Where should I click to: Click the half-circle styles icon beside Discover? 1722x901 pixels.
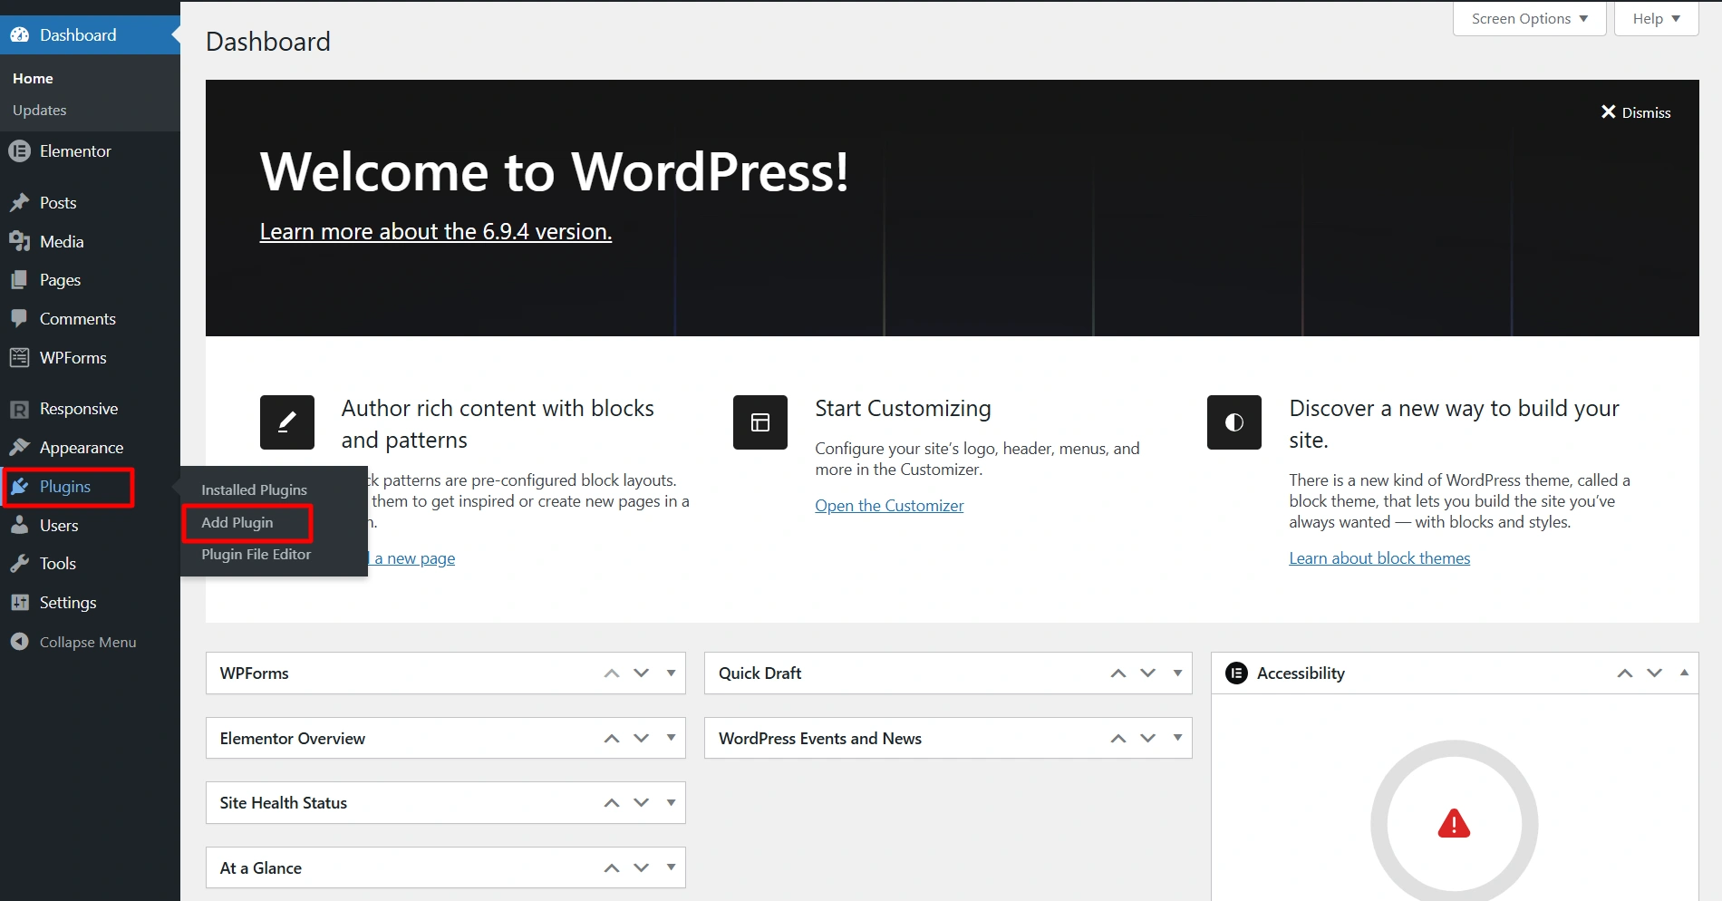[x=1234, y=422]
